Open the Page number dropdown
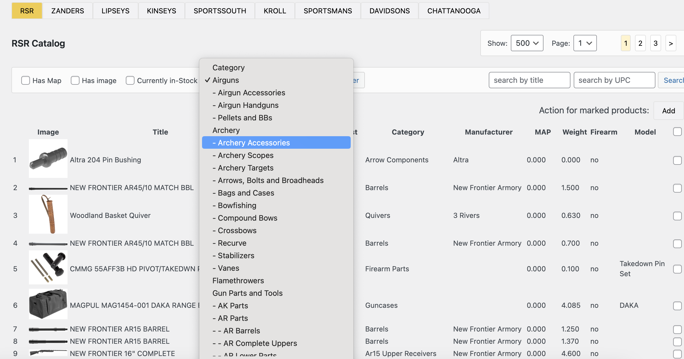The width and height of the screenshot is (684, 359). coord(585,43)
